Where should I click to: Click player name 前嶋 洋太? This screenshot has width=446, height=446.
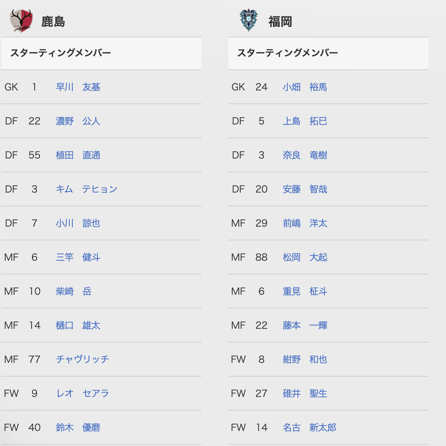pyautogui.click(x=305, y=223)
